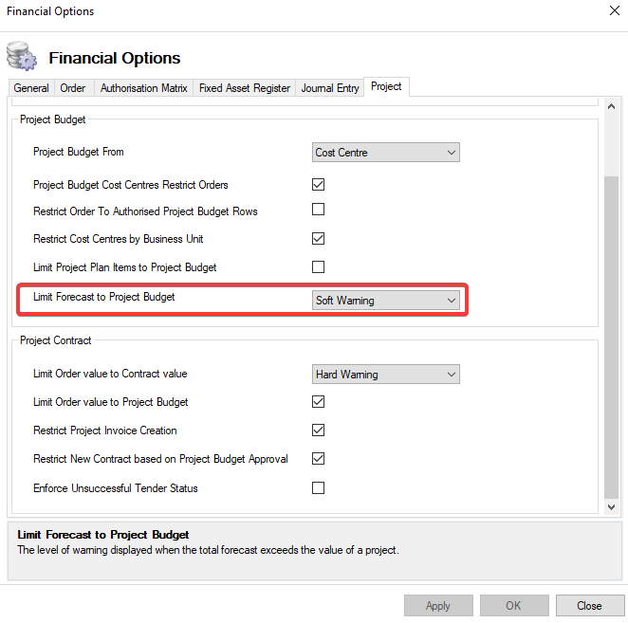628x623 pixels.
Task: Open the Project Budget From dropdown
Action: (386, 152)
